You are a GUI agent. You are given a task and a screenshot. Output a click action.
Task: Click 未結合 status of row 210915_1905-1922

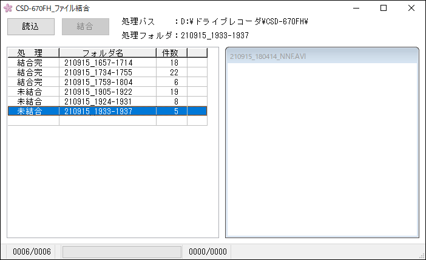[30, 92]
